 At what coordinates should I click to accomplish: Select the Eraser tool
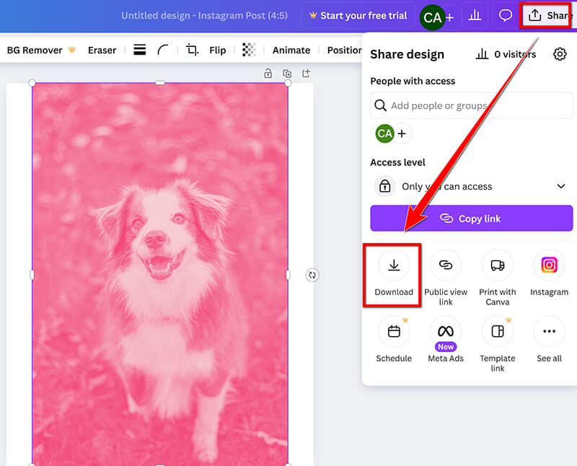pos(102,50)
